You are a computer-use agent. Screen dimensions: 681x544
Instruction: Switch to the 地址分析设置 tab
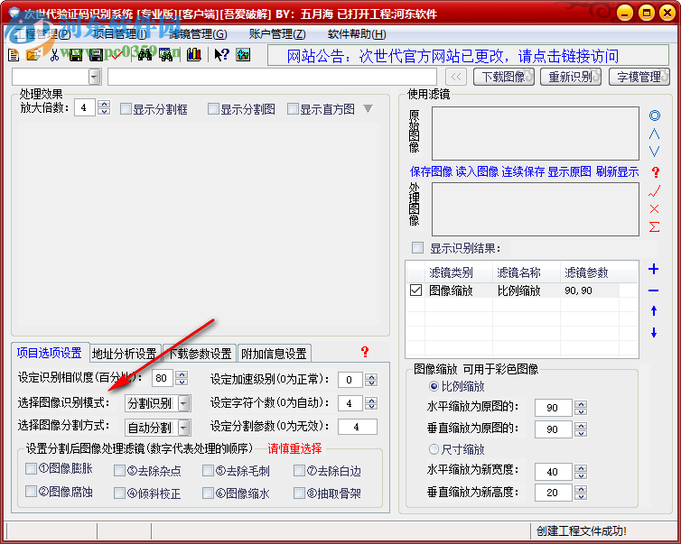coord(125,354)
